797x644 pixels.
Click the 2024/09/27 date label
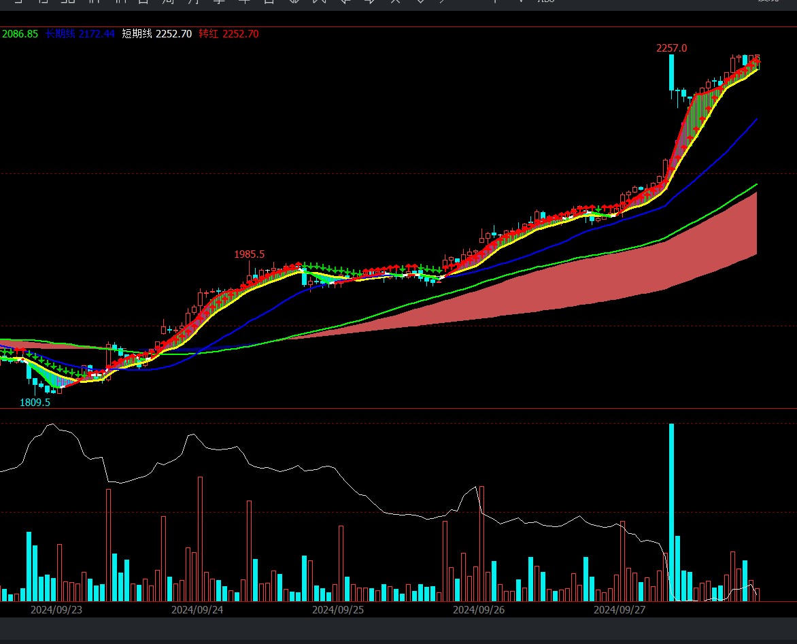(x=620, y=609)
